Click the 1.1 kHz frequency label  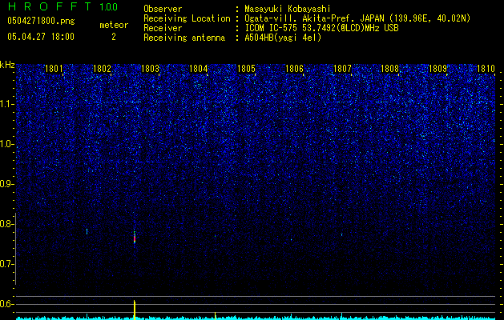tap(6, 104)
